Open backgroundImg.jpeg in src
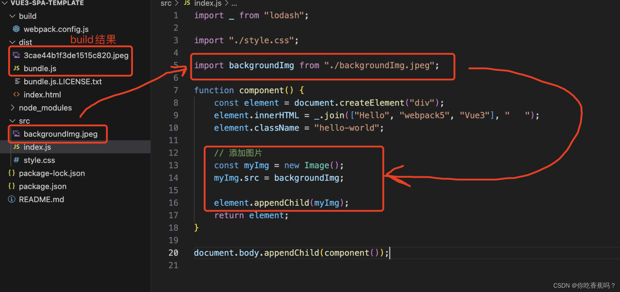Image resolution: width=620 pixels, height=292 pixels. click(x=61, y=134)
